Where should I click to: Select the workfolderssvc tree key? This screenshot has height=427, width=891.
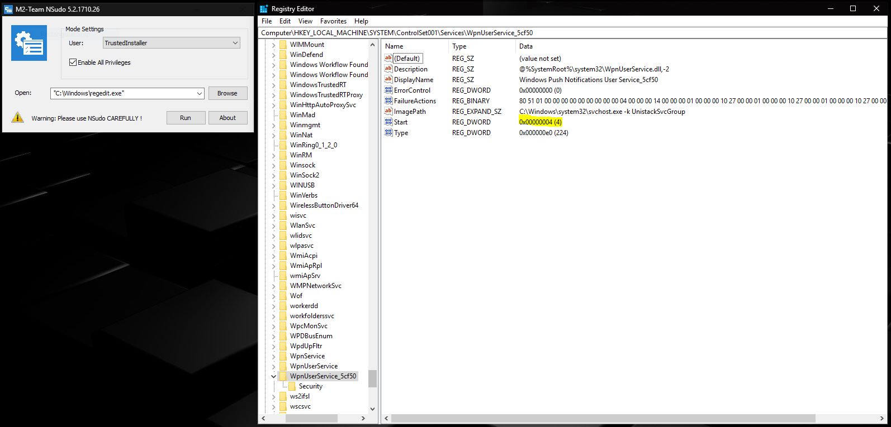312,316
